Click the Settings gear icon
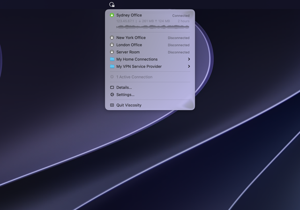The image size is (300, 210). pyautogui.click(x=112, y=95)
